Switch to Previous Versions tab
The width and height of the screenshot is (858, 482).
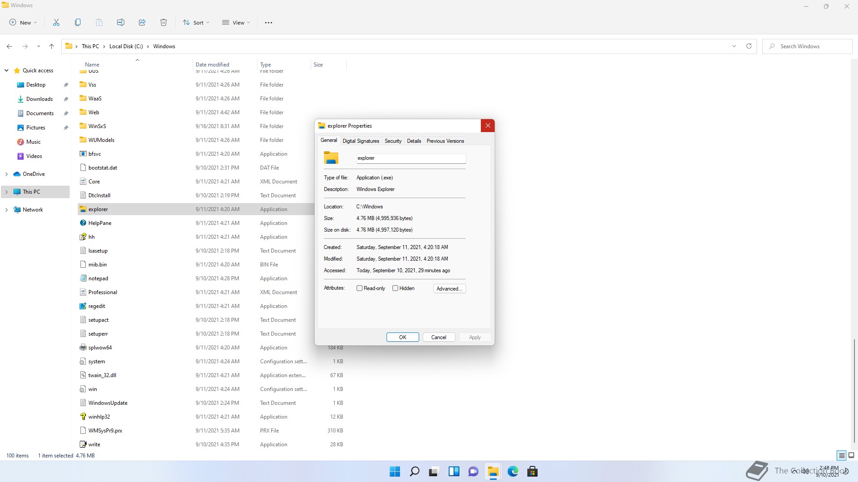click(445, 141)
